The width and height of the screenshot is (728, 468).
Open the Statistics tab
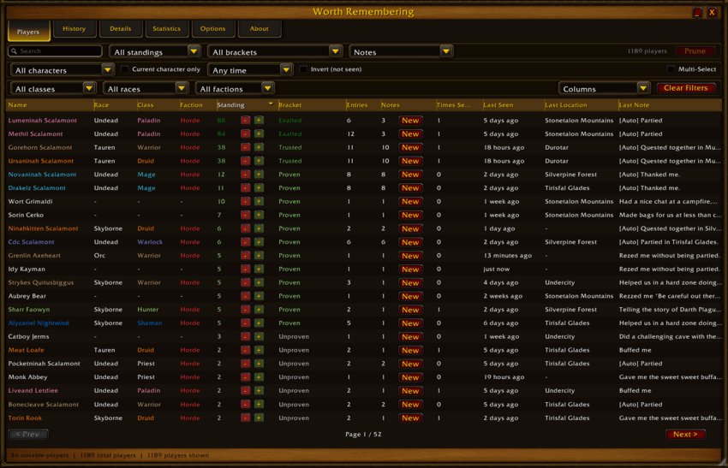coord(167,29)
